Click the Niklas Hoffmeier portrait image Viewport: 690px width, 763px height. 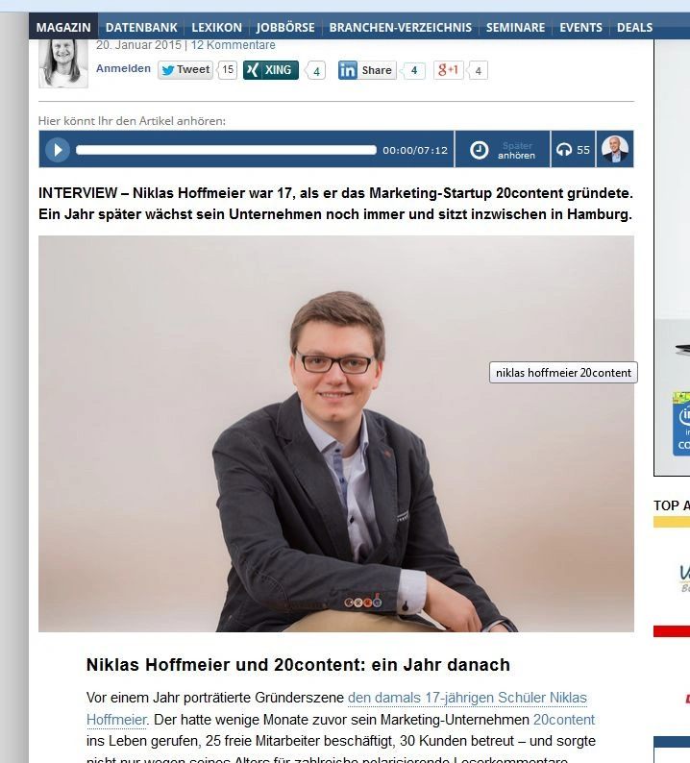pos(336,433)
